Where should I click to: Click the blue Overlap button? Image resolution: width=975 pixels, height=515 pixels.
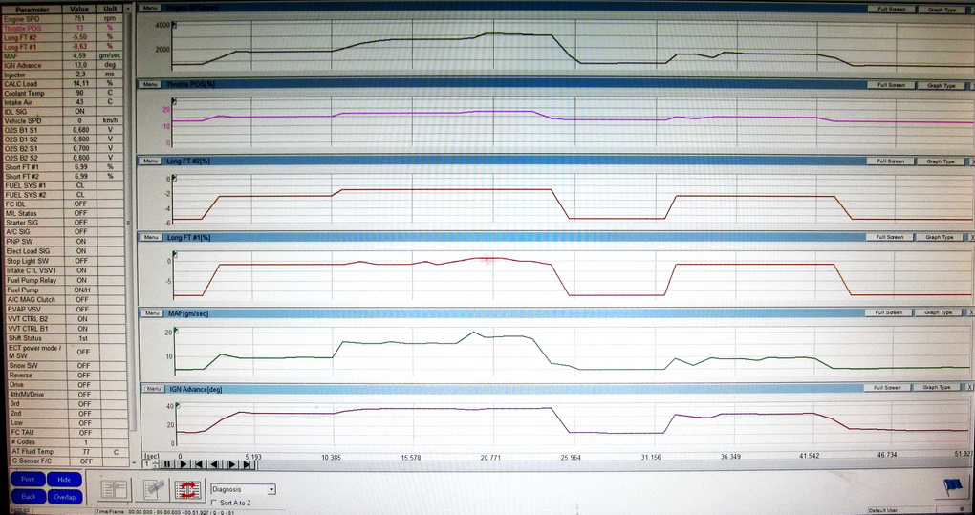click(63, 497)
